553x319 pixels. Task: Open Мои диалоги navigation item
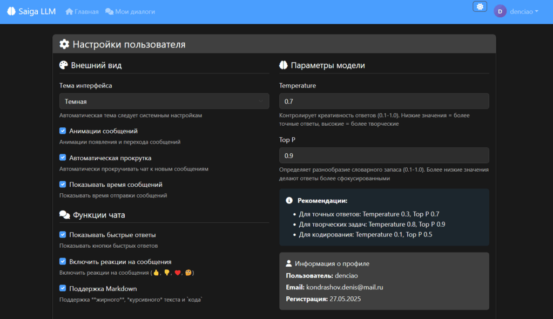point(135,11)
